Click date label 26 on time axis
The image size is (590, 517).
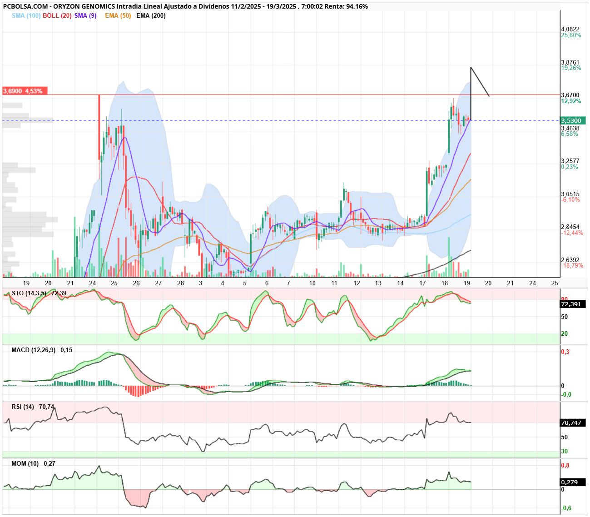136,283
